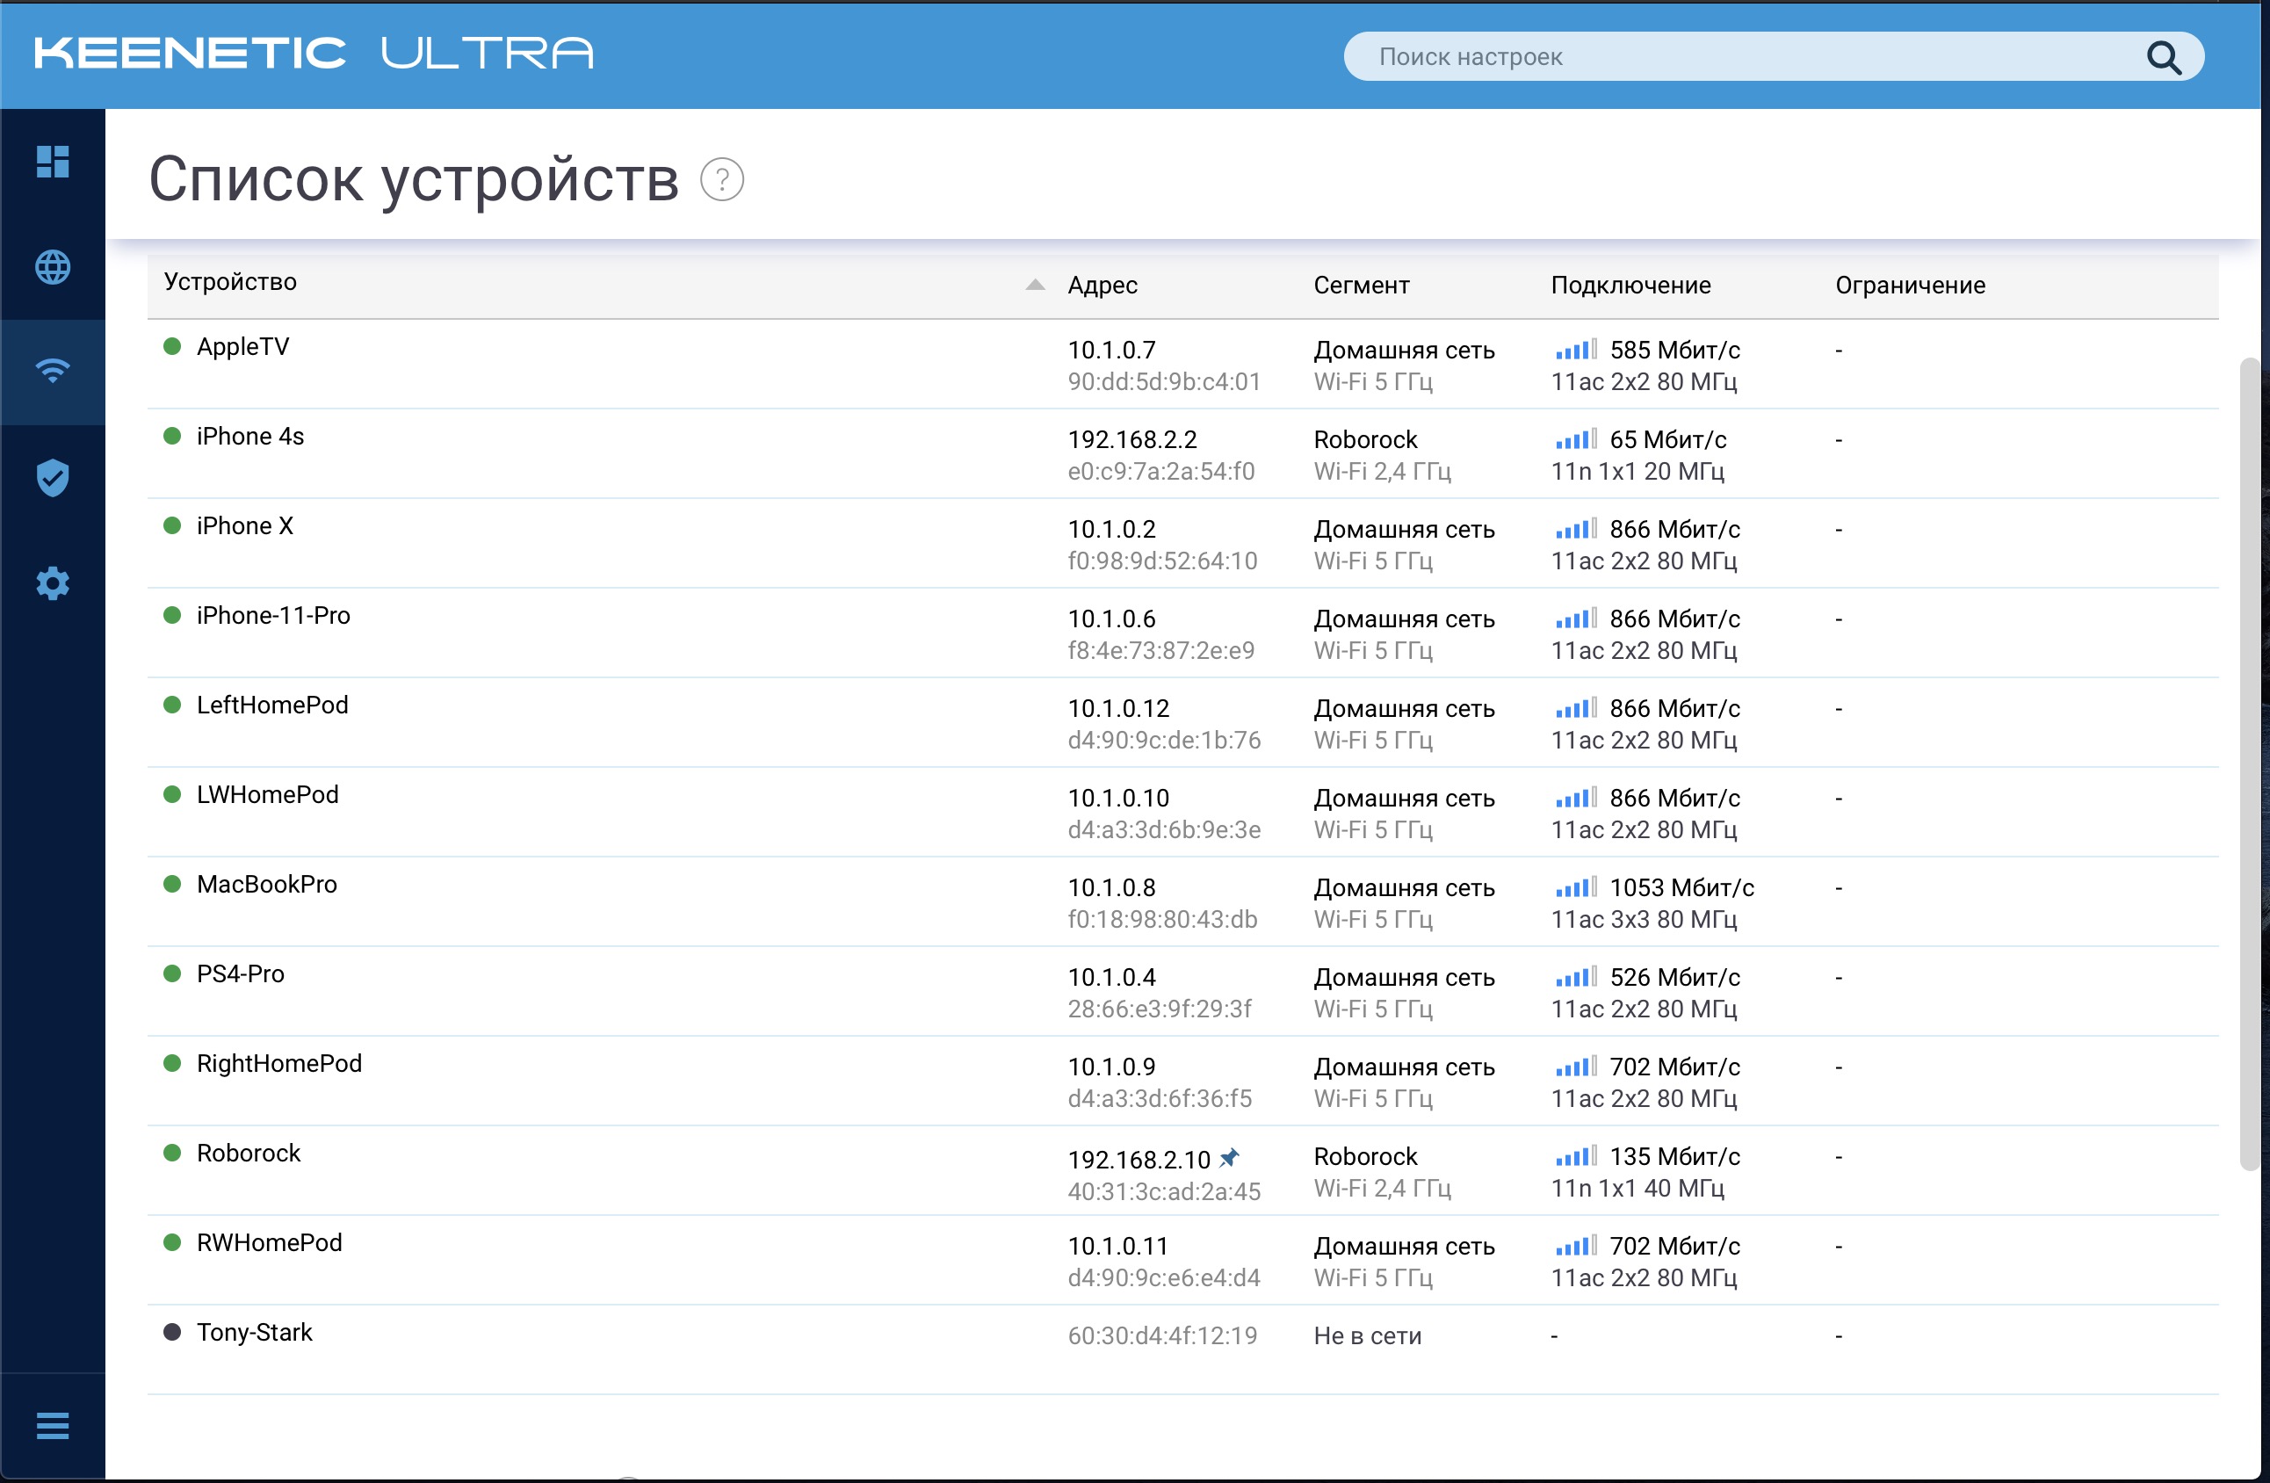Click the Keenetic Ultra logo
2270x1483 pixels.
[314, 54]
